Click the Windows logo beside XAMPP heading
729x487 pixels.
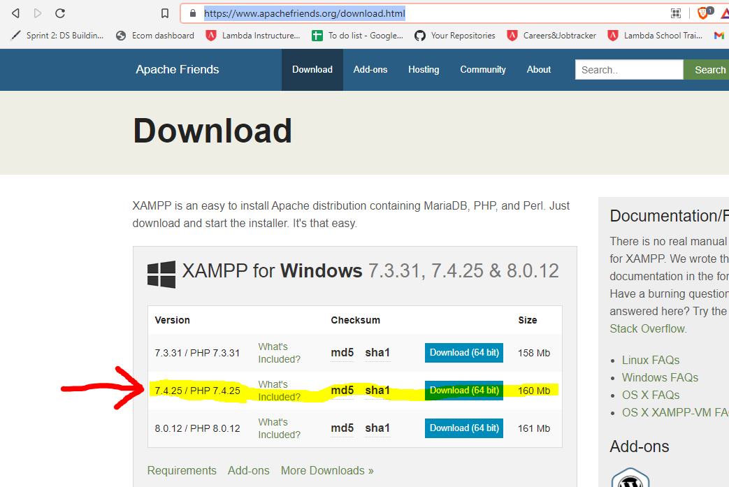click(161, 274)
